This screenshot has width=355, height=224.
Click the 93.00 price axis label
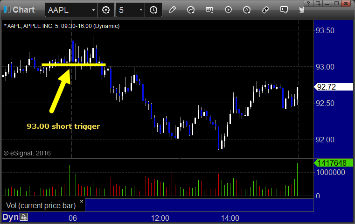[x=325, y=67]
